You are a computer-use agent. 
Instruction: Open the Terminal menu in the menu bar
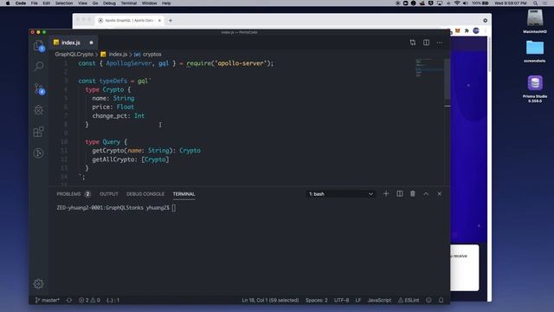tap(129, 3)
